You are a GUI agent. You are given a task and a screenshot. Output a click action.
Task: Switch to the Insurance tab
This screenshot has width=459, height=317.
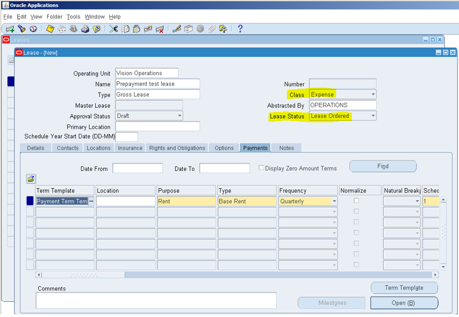[x=130, y=148]
